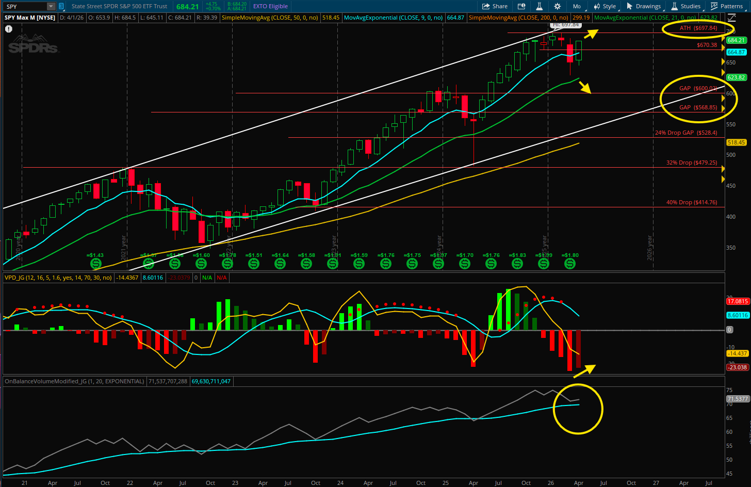Click the VPD_JG study label

58,278
